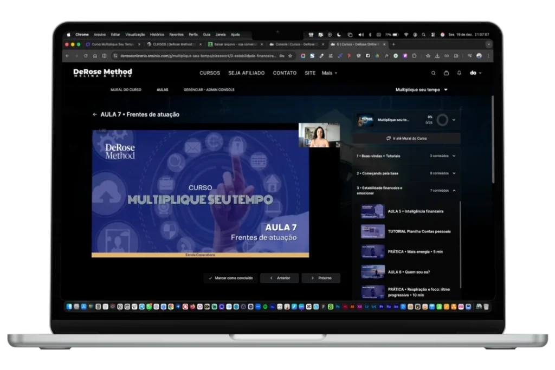Reload the page in Chrome
Image resolution: width=555 pixels, height=370 pixels.
[x=86, y=56]
